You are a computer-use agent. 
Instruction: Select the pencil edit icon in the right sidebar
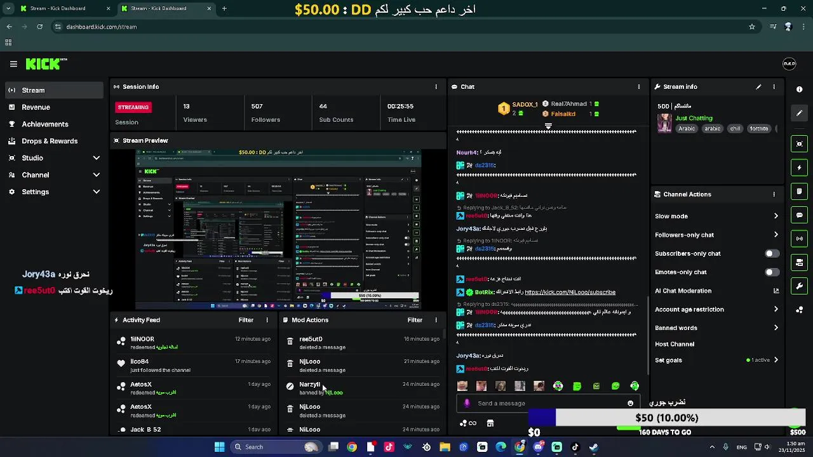800,113
